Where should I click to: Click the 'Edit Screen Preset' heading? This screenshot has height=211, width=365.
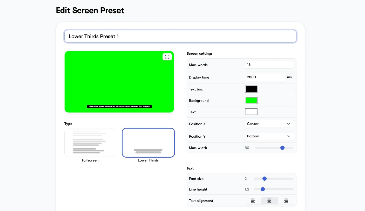(90, 10)
